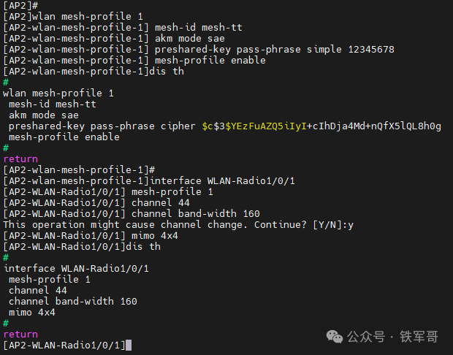The height and width of the screenshot is (355, 453).
Task: Click the 'mimo 4x4' config output line
Action: tap(32, 312)
